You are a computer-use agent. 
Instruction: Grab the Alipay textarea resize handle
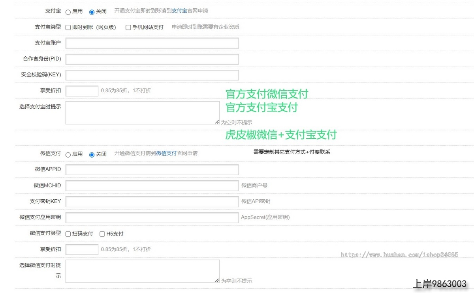pyautogui.click(x=217, y=122)
